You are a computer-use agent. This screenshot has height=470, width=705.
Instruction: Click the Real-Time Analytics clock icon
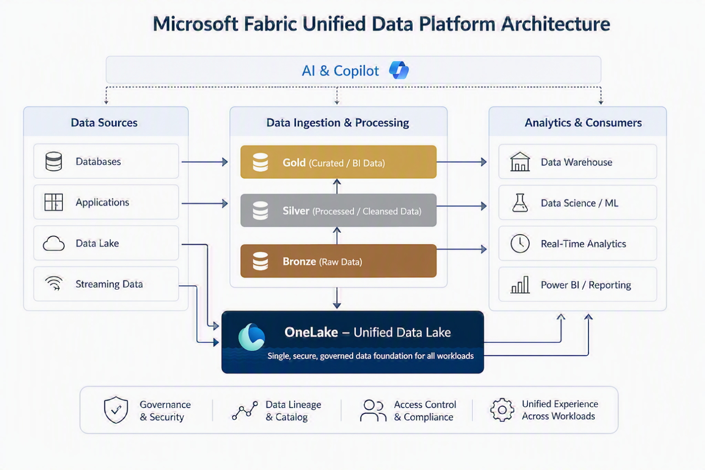click(x=520, y=244)
